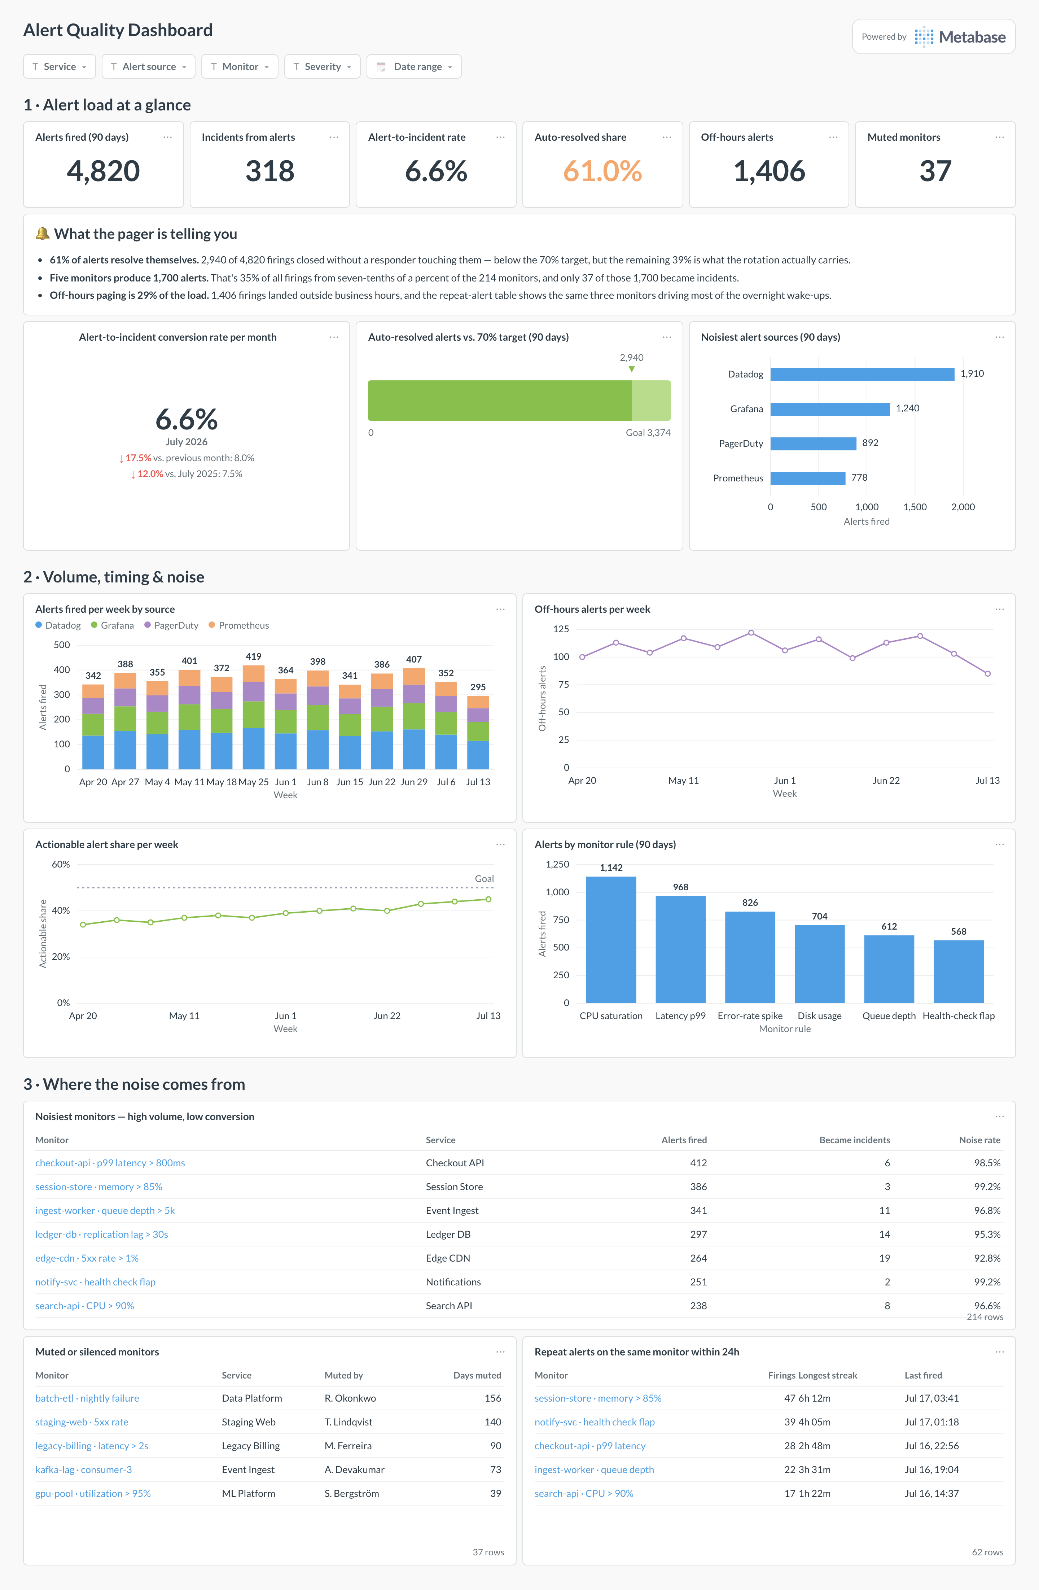Screen dimensions: 1039x1590
Task: Open session-store memory > 85% in Repeat alerts
Action: pyautogui.click(x=598, y=1398)
